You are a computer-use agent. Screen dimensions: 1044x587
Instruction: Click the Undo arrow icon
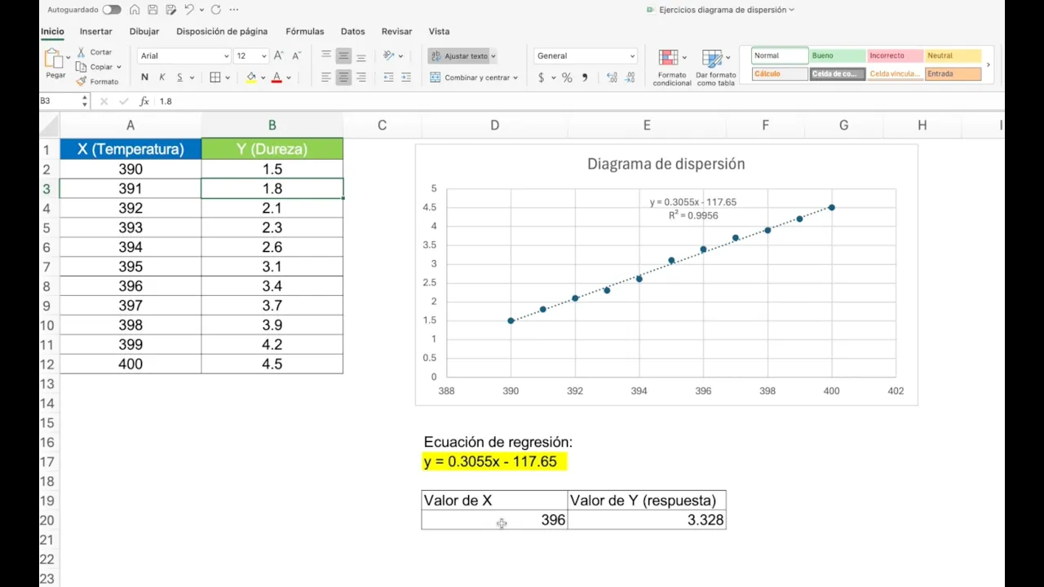(189, 10)
